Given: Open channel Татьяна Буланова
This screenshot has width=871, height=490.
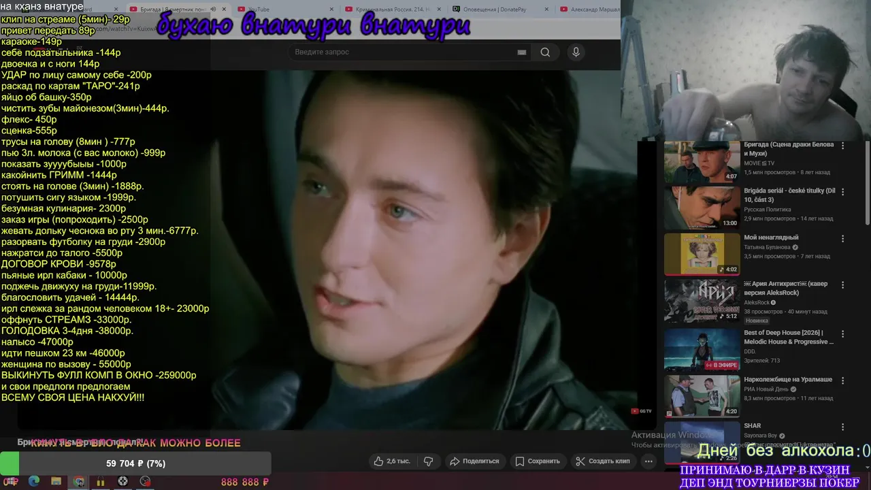Looking at the screenshot, I should click(x=766, y=247).
